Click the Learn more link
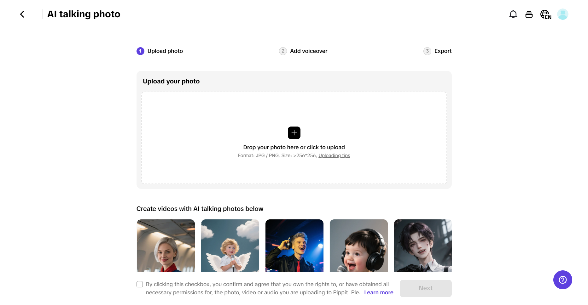 (378, 292)
